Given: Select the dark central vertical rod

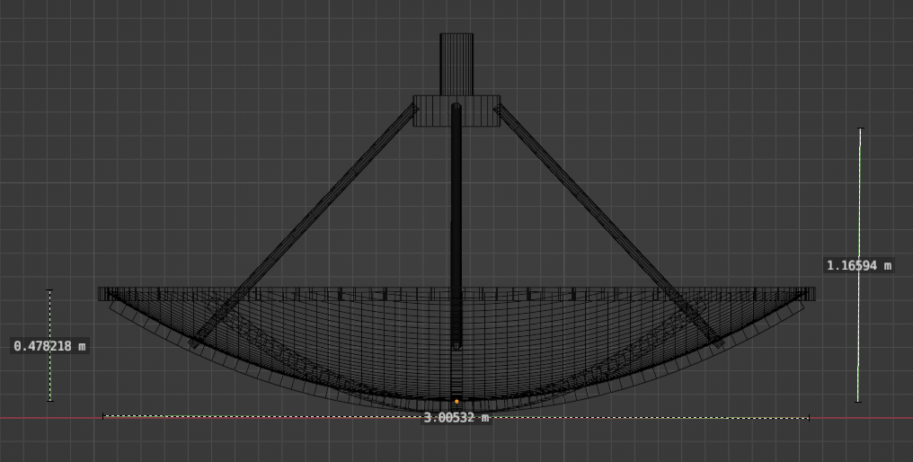Looking at the screenshot, I should pos(456,225).
